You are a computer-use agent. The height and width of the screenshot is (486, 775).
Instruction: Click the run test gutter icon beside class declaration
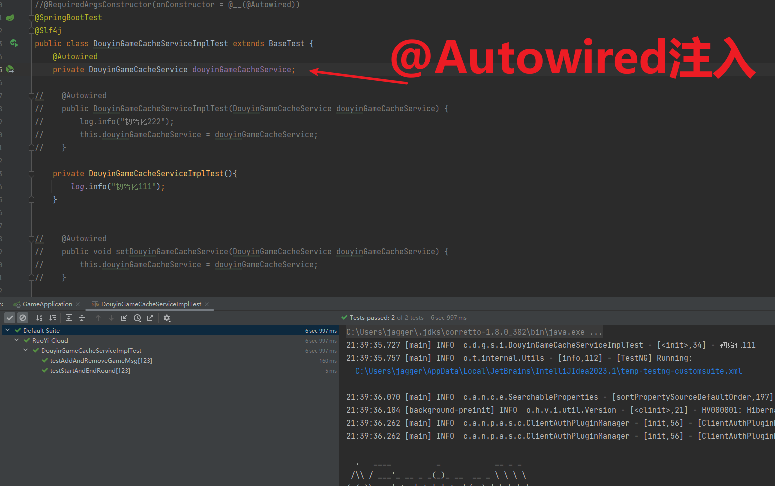click(x=14, y=43)
